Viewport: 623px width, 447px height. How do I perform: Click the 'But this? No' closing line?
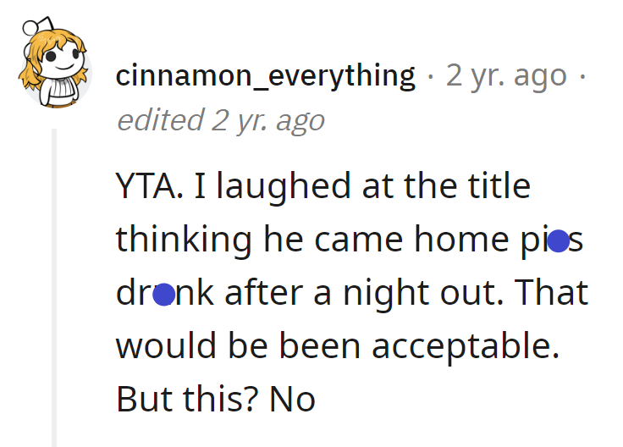(216, 399)
